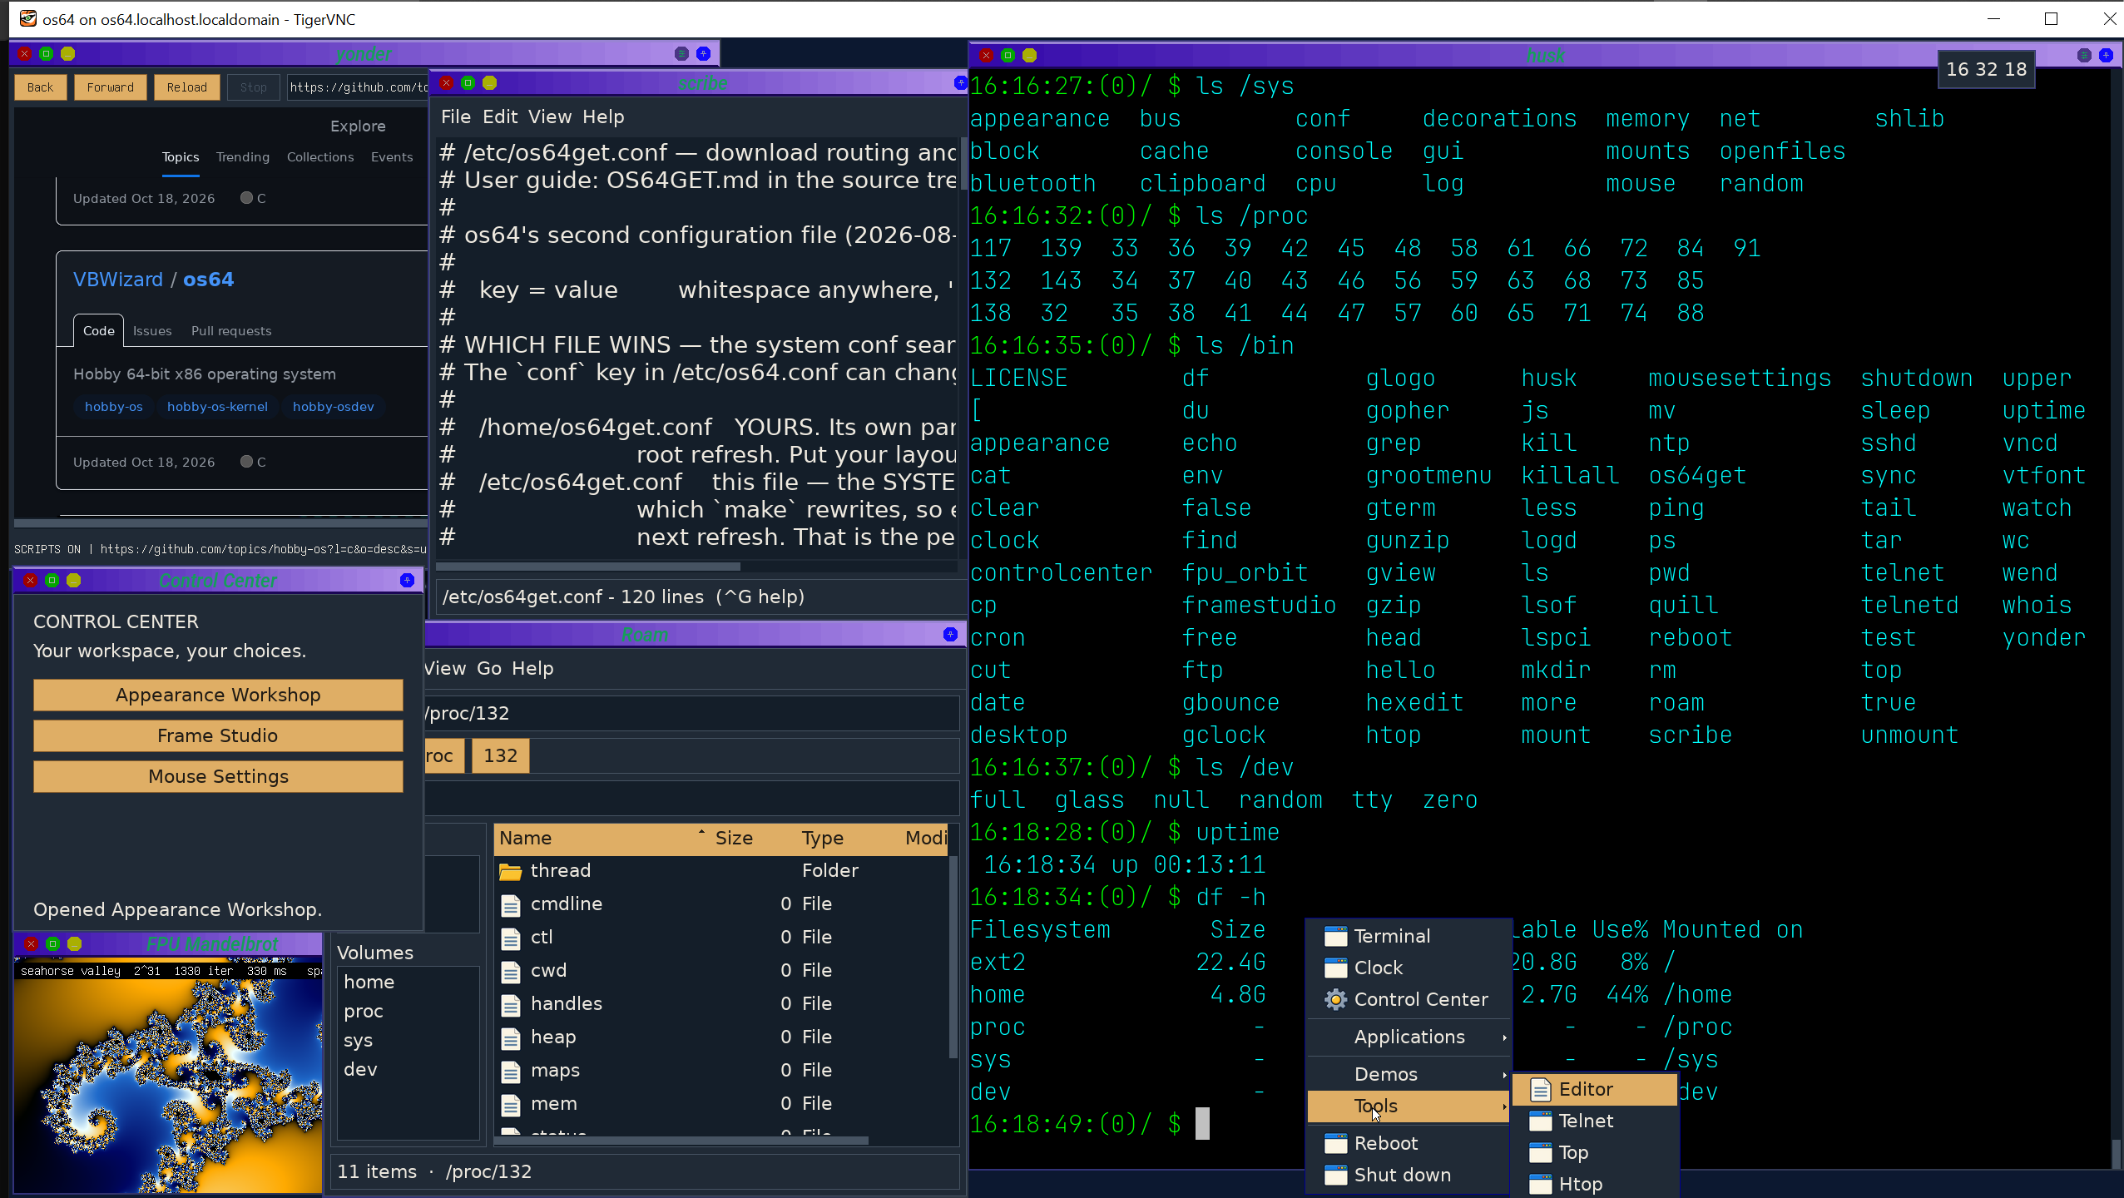Open Terminal from the root menu
Viewport: 2124px width, 1198px height.
tap(1408, 936)
